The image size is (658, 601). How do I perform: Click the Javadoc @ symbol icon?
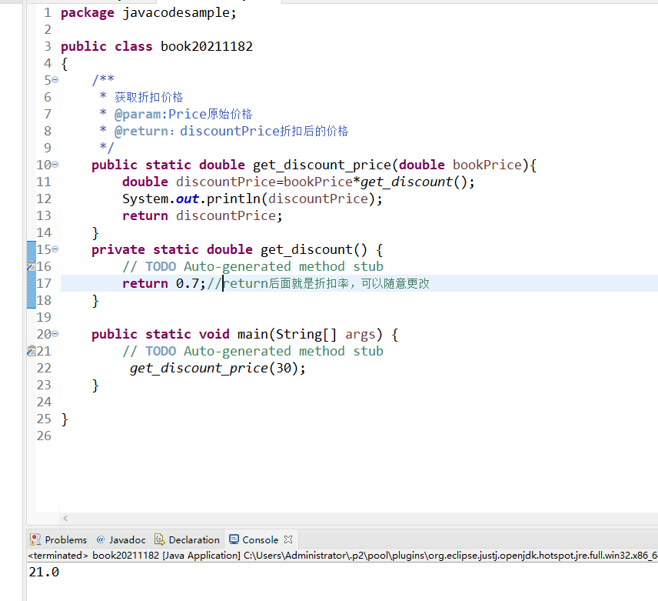click(100, 539)
